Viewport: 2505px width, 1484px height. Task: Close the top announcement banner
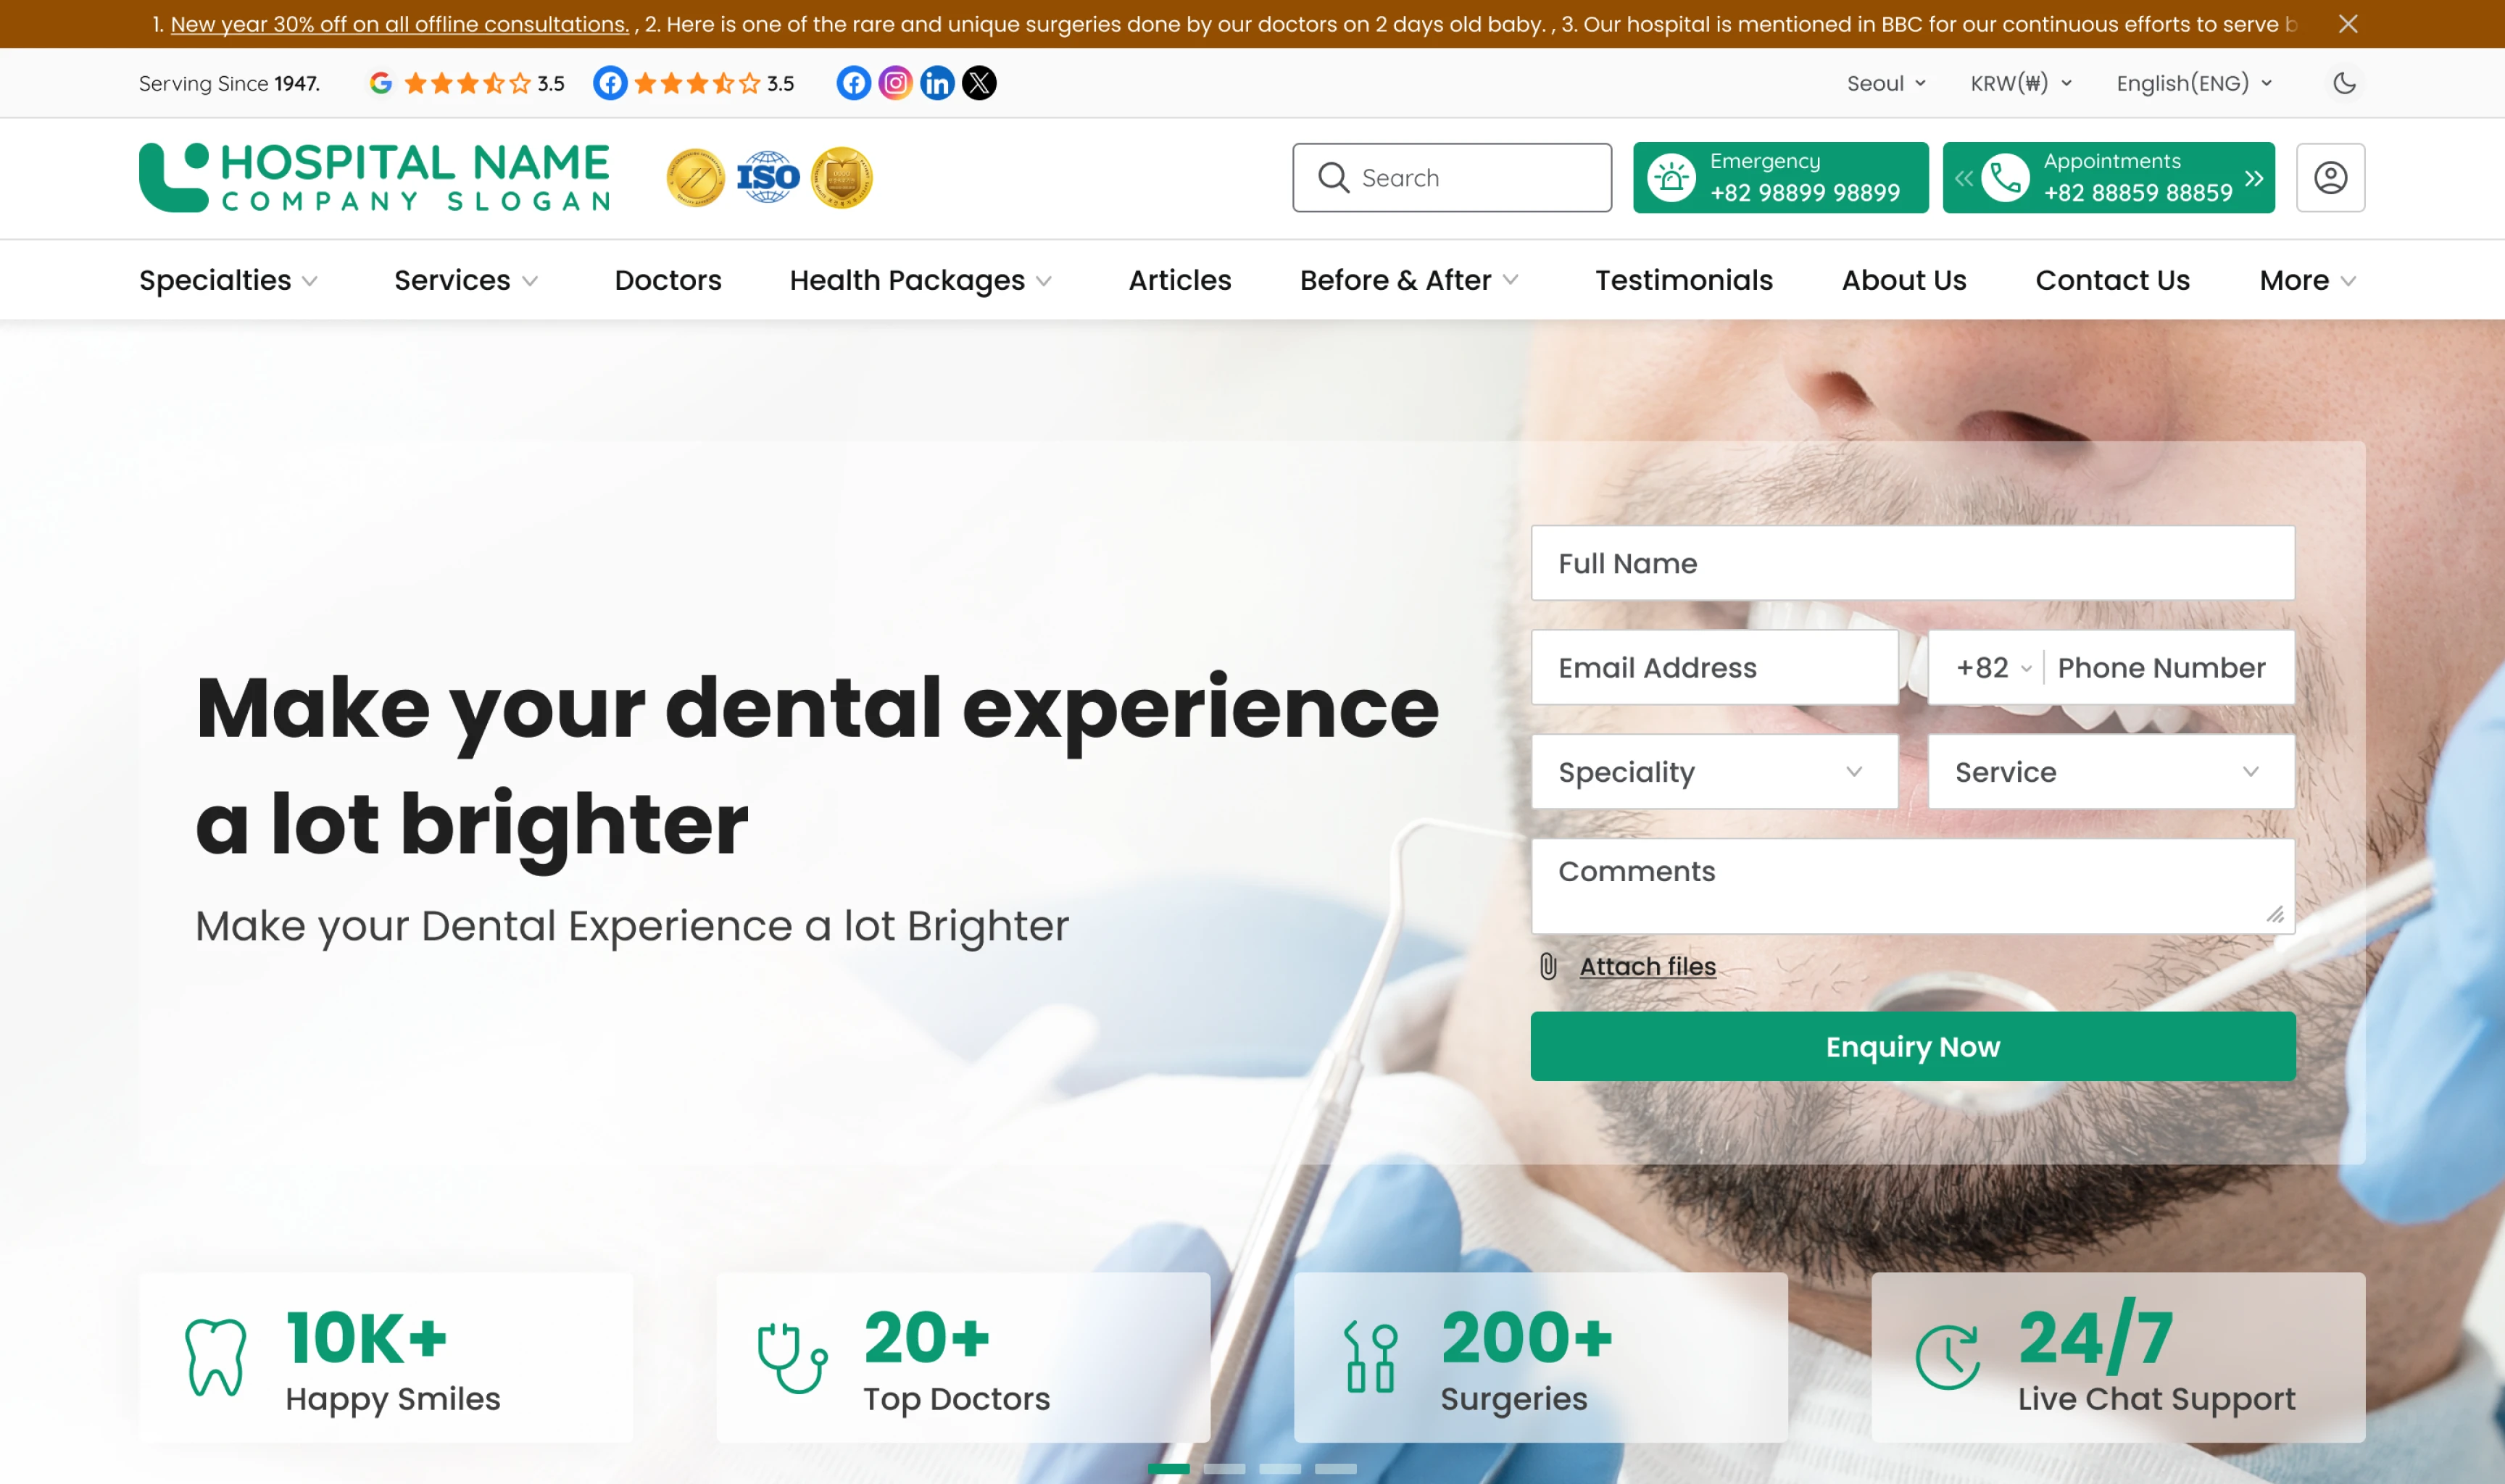click(2347, 24)
